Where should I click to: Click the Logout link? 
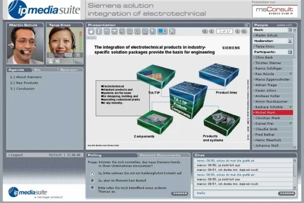tap(16, 155)
